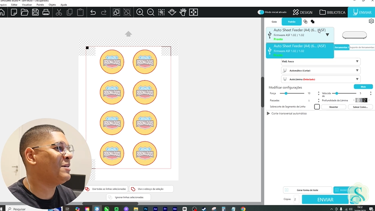Switch to the ENVIAR tab at top

tap(362, 12)
